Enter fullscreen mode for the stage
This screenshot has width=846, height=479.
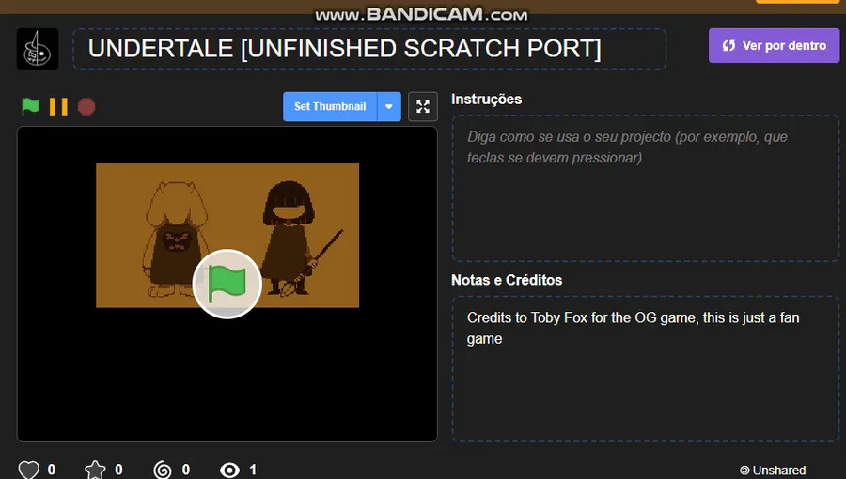[x=422, y=107]
